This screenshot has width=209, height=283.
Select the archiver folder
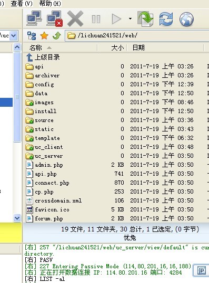pyautogui.click(x=43, y=75)
